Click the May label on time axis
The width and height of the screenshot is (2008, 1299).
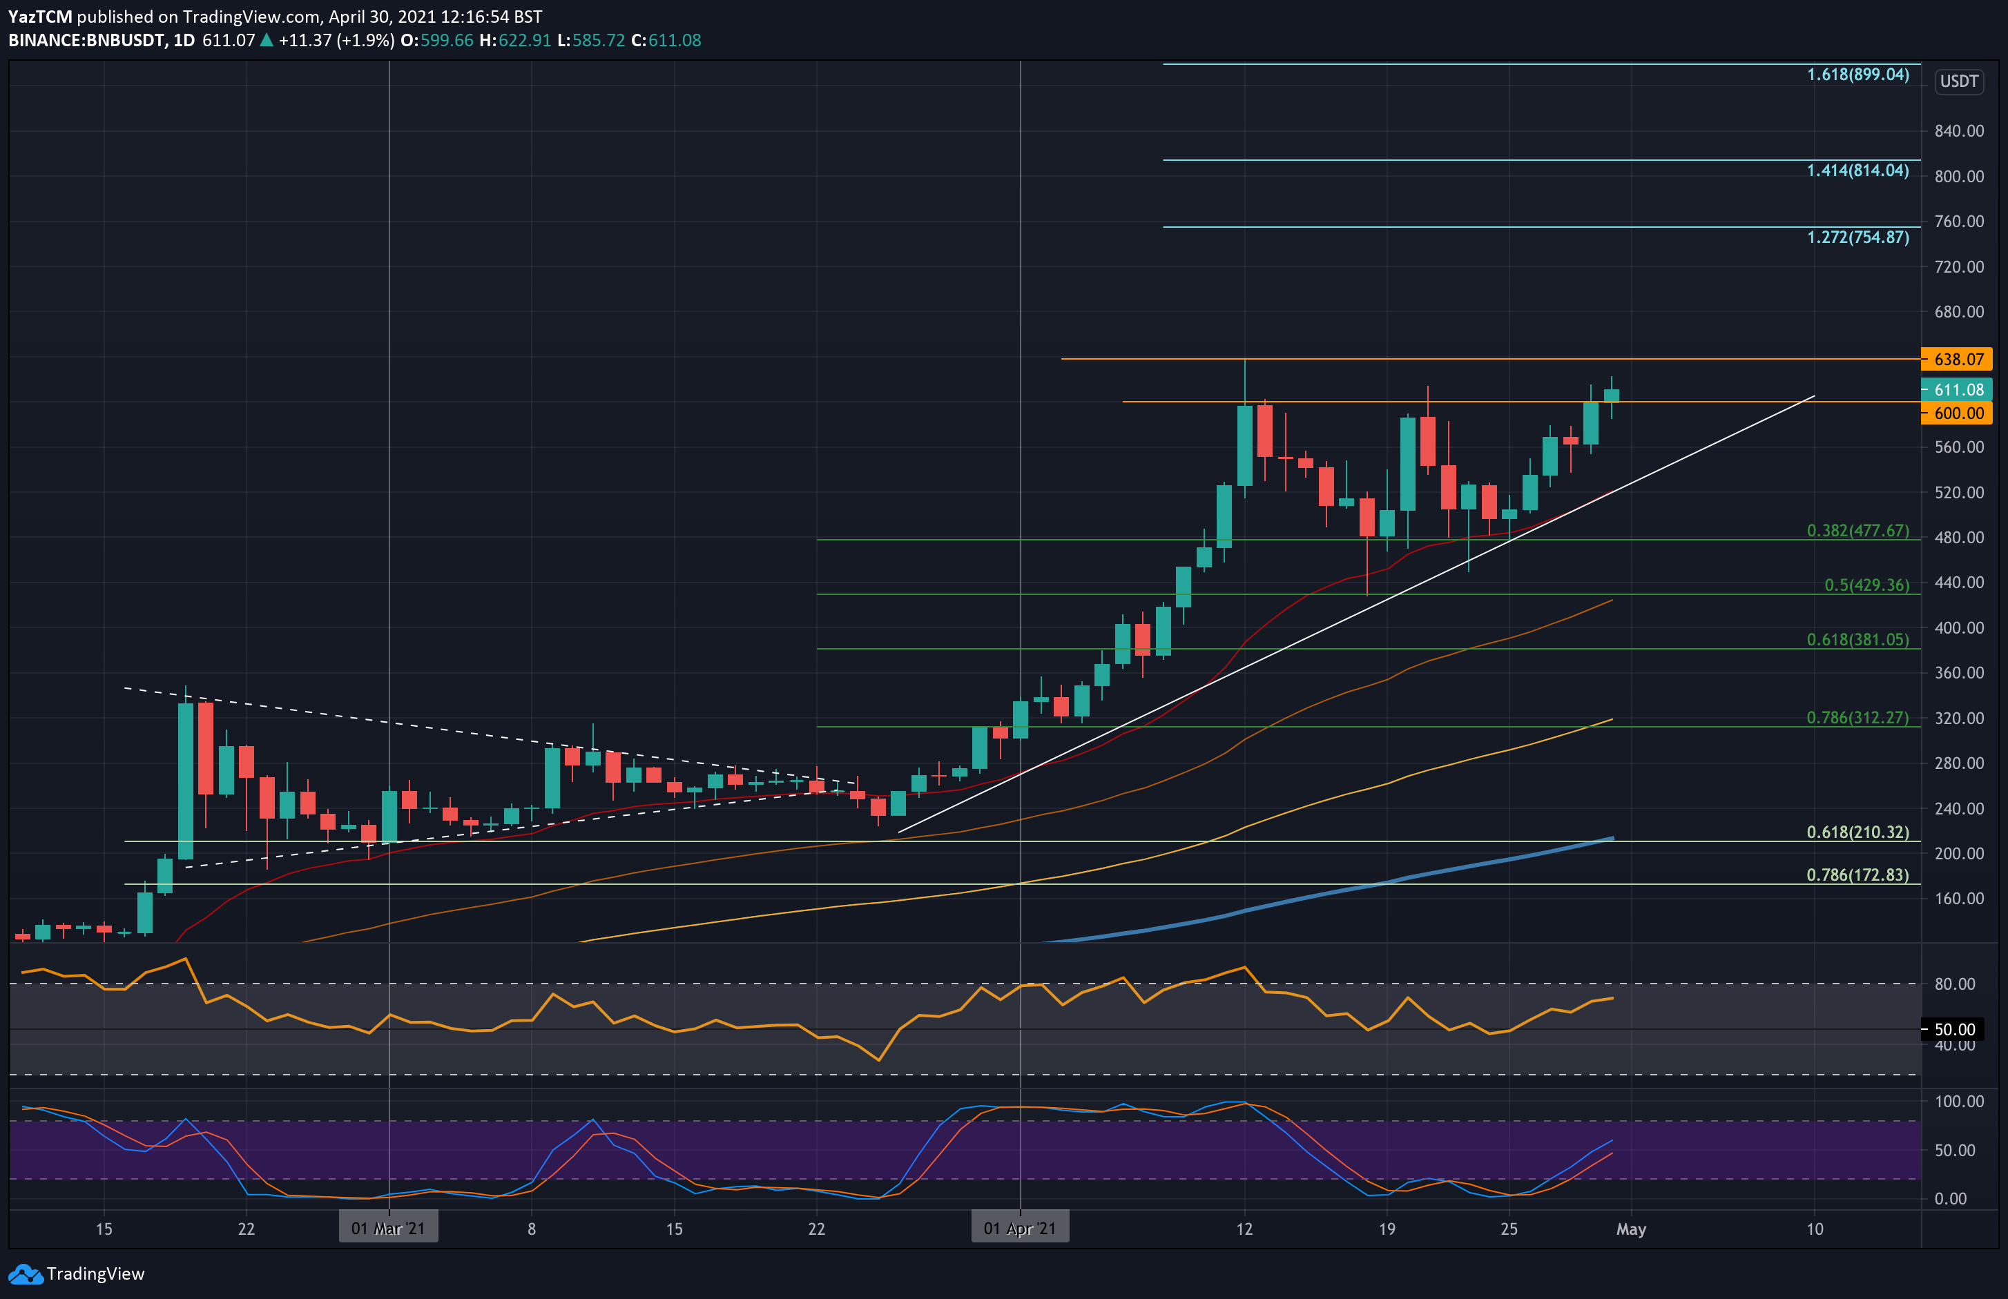(x=1631, y=1230)
